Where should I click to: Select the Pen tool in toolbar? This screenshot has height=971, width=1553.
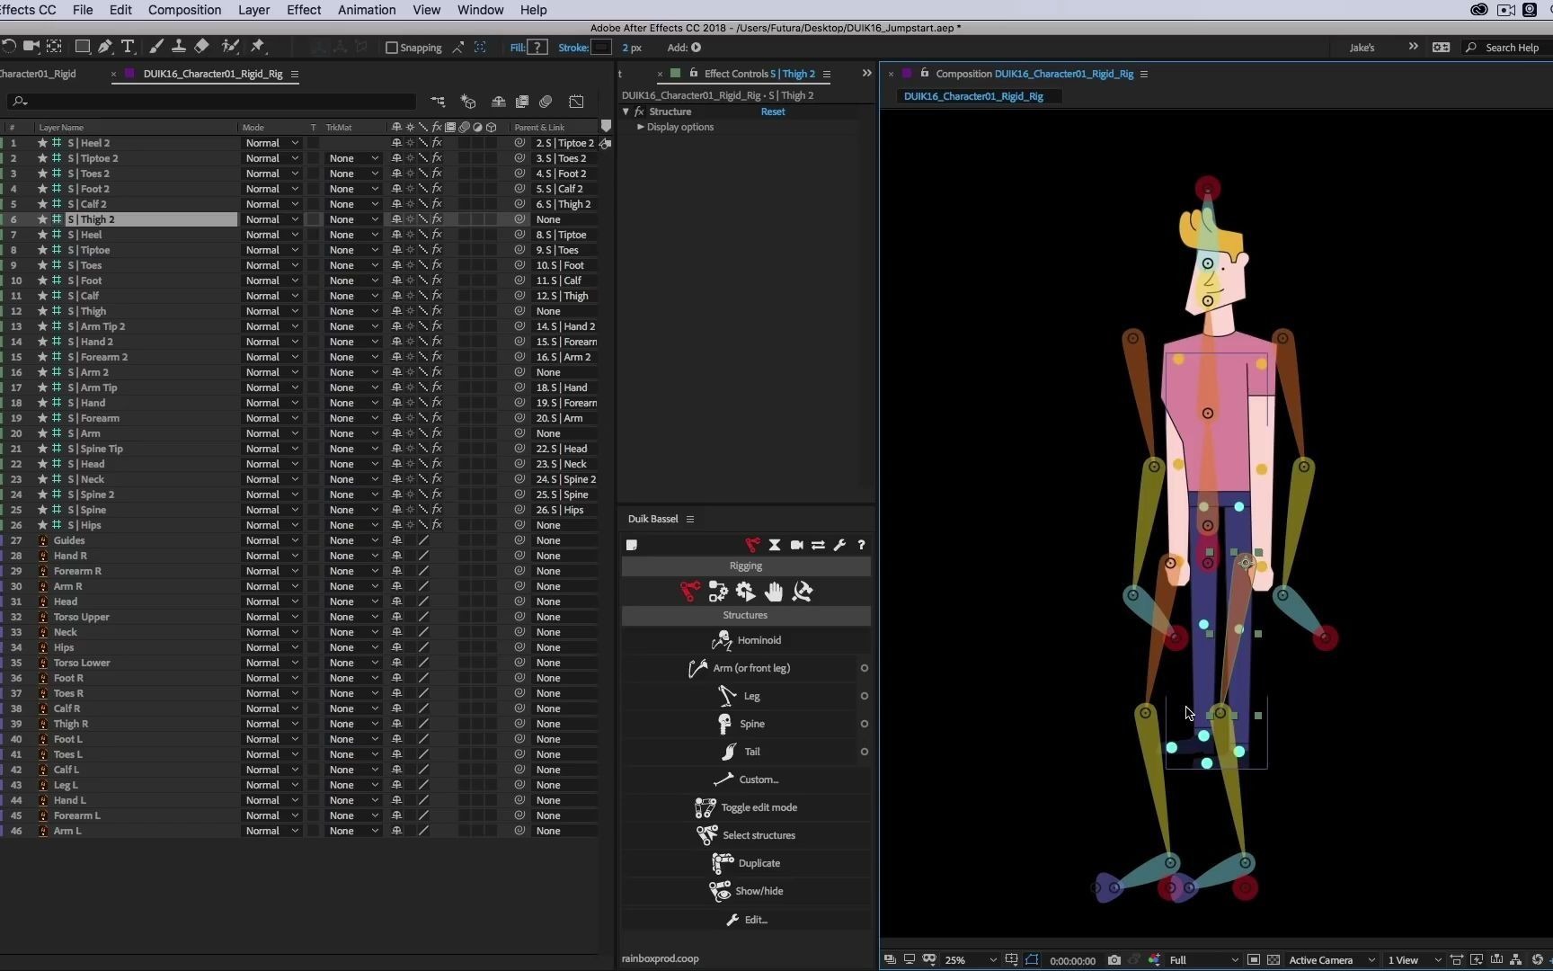coord(105,47)
